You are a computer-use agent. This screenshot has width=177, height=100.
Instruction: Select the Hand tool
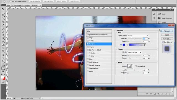click(x=3, y=68)
